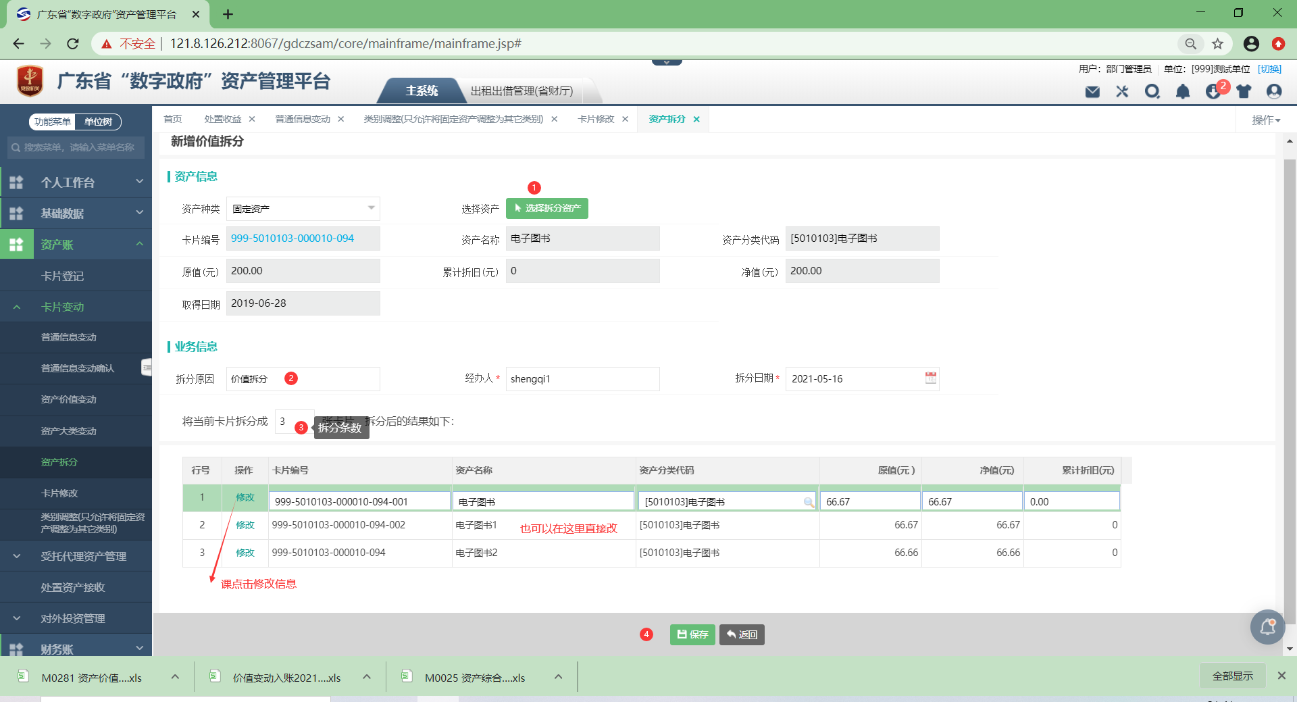1297x702 pixels.
Task: Expand the 个人工作台 menu
Action: tap(140, 181)
